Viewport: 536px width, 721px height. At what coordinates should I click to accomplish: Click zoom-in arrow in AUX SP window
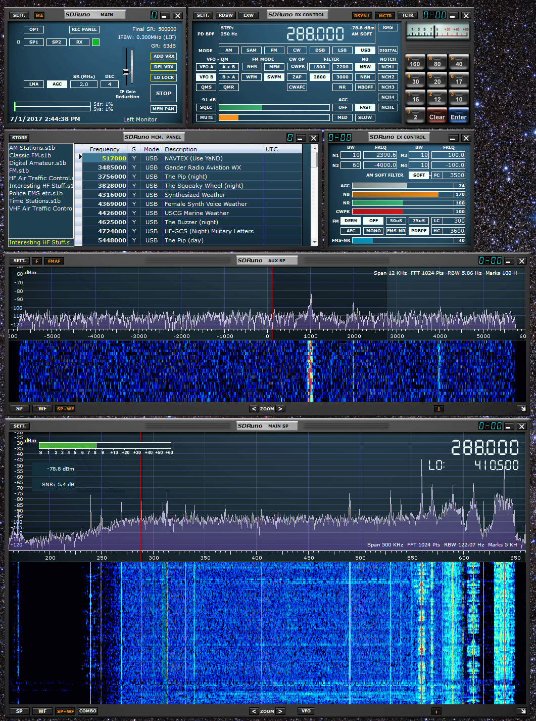click(280, 409)
